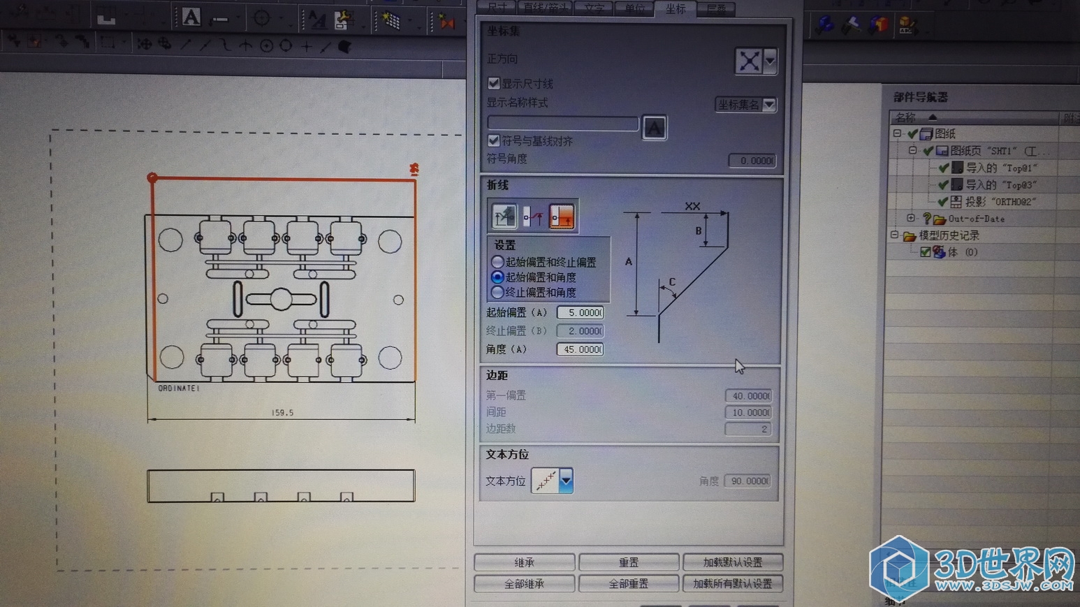
Task: Select the 起始偏置和角度 radio button
Action: tap(497, 277)
